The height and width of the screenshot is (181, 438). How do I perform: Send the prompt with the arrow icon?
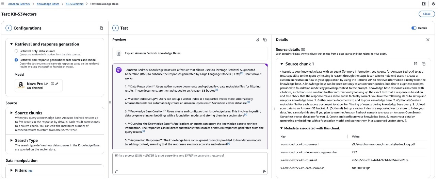[264, 171]
